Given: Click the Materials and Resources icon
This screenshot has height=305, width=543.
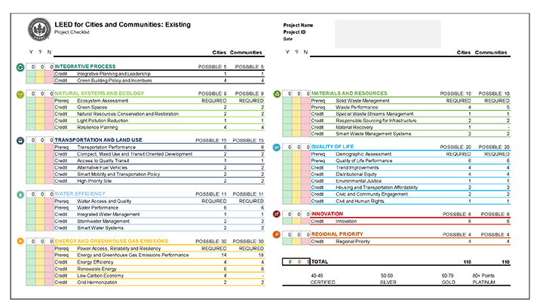Looking at the screenshot, I should pos(277,94).
